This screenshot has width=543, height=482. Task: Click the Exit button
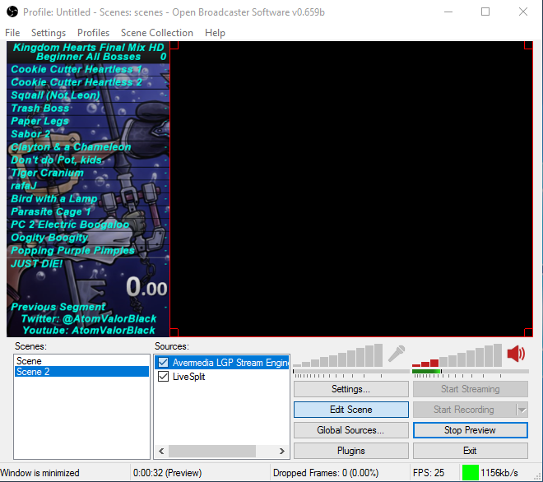[471, 451]
